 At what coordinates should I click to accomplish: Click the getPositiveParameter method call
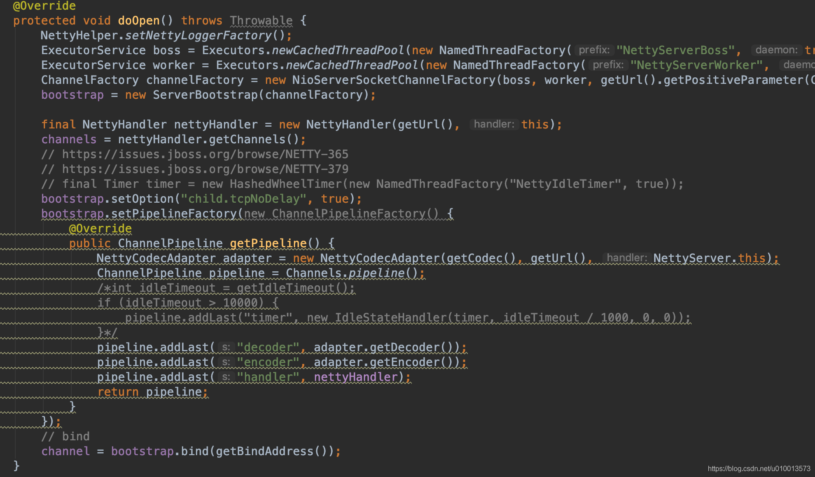(x=733, y=80)
